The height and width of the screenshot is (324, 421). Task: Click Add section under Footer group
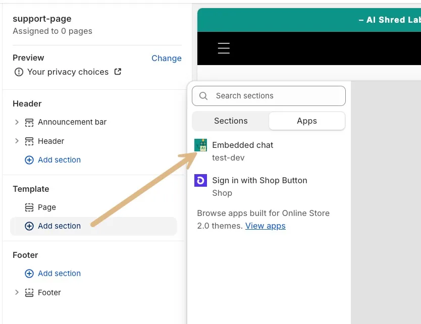[53, 273]
